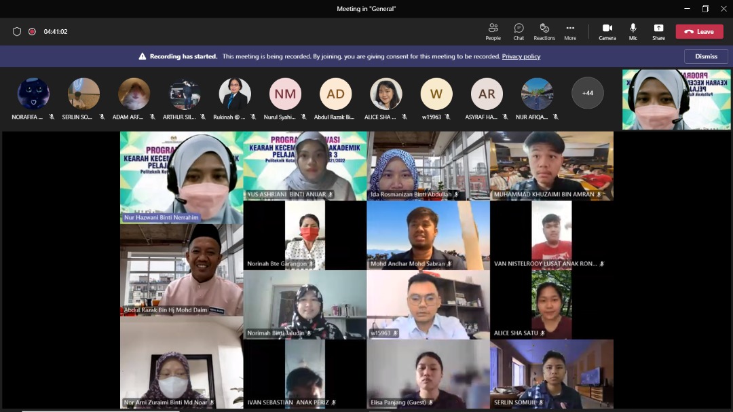The height and width of the screenshot is (412, 733).
Task: Click the mute indicator beside Elisa Panjang's name
Action: coord(432,402)
